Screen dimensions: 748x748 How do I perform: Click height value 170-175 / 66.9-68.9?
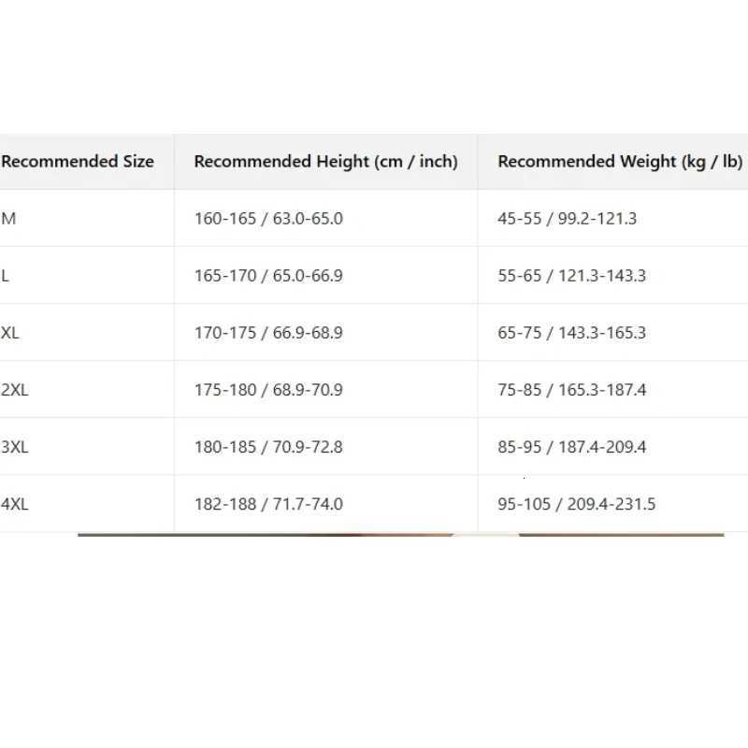pos(268,333)
